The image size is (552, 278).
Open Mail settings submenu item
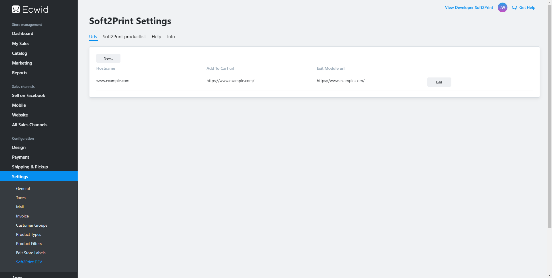tap(20, 207)
